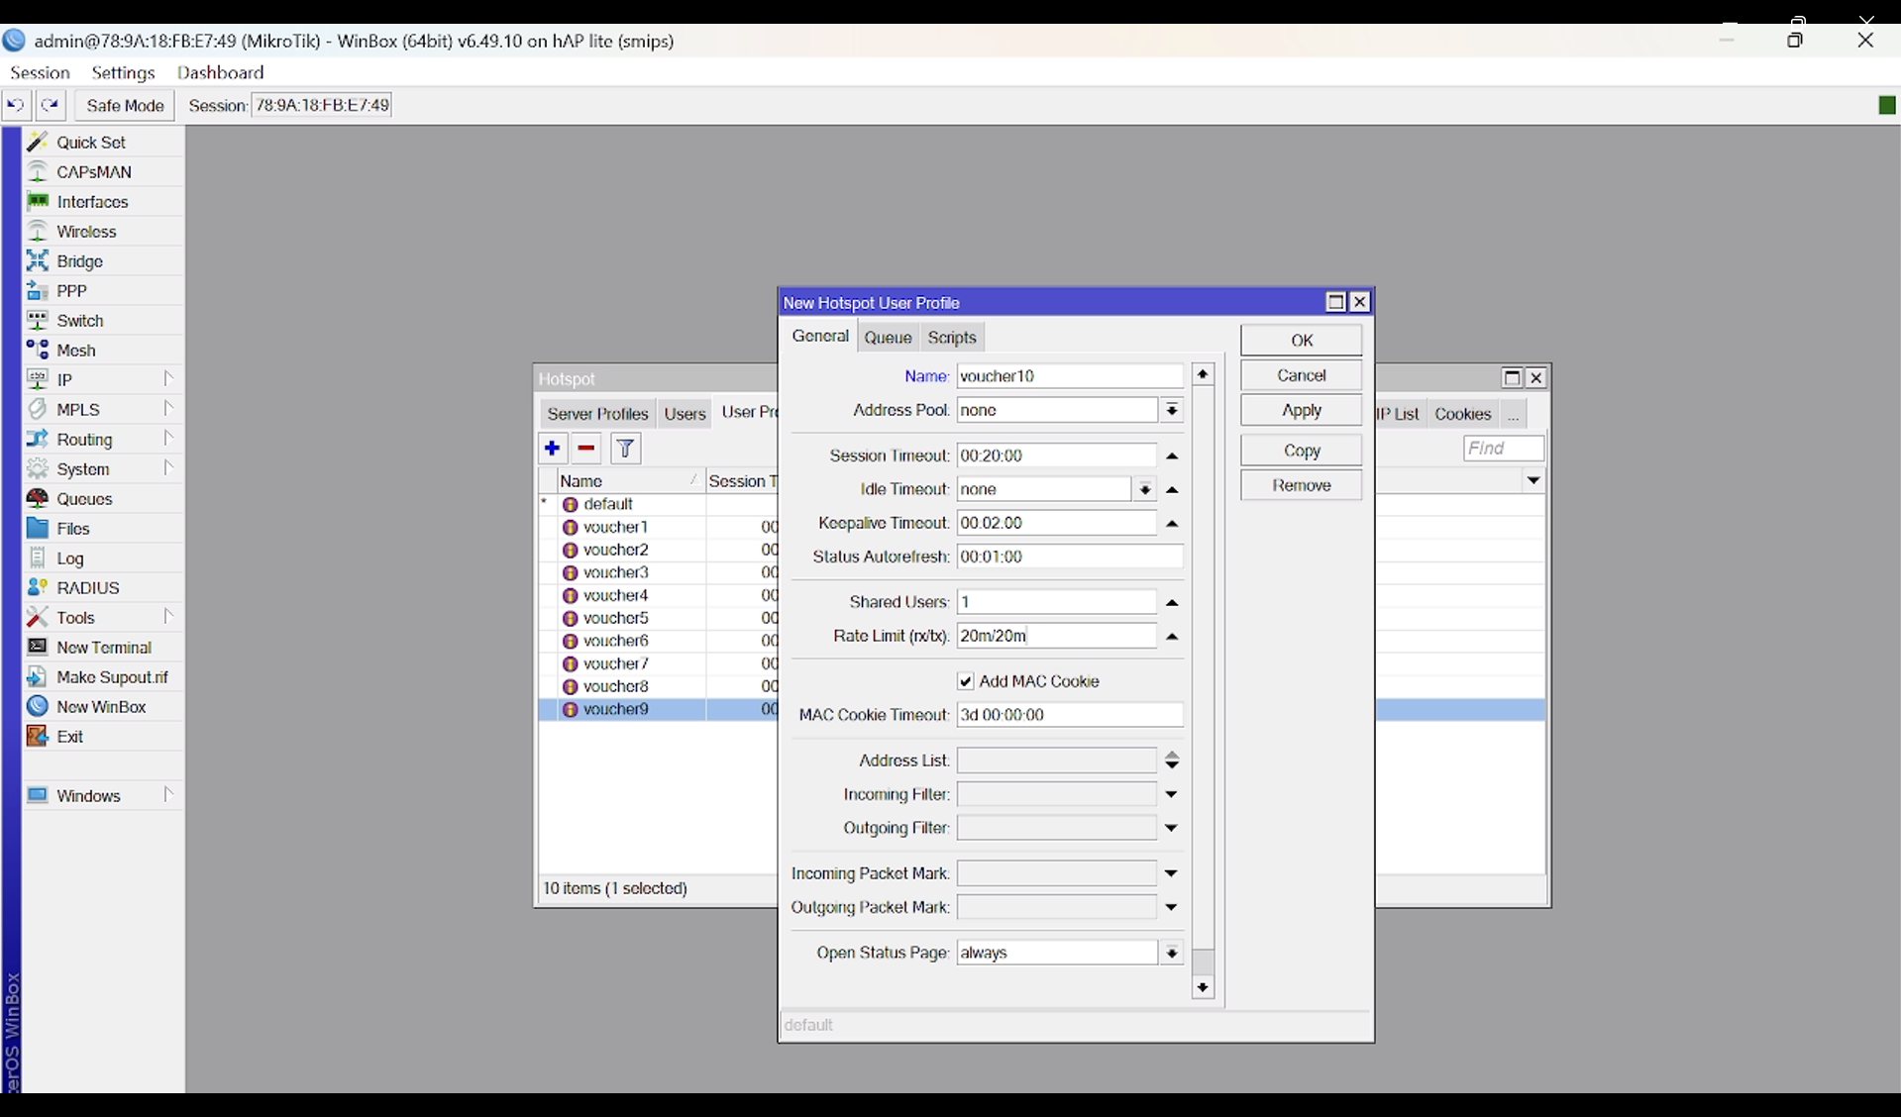Image resolution: width=1901 pixels, height=1117 pixels.
Task: Confirm the new profile with OK
Action: pyautogui.click(x=1302, y=341)
